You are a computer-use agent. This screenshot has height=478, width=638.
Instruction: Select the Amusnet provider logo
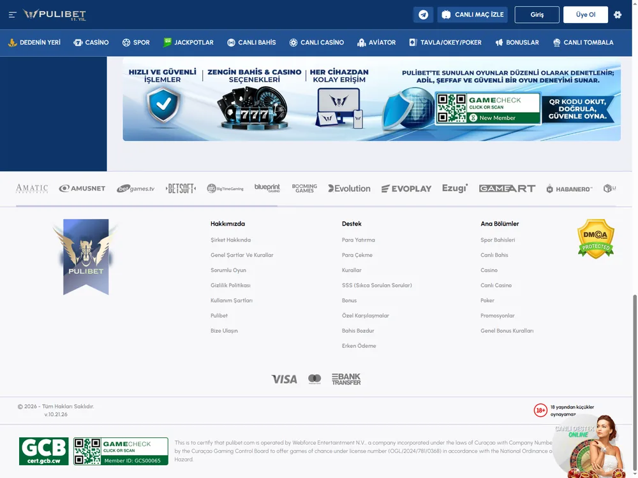pyautogui.click(x=82, y=189)
